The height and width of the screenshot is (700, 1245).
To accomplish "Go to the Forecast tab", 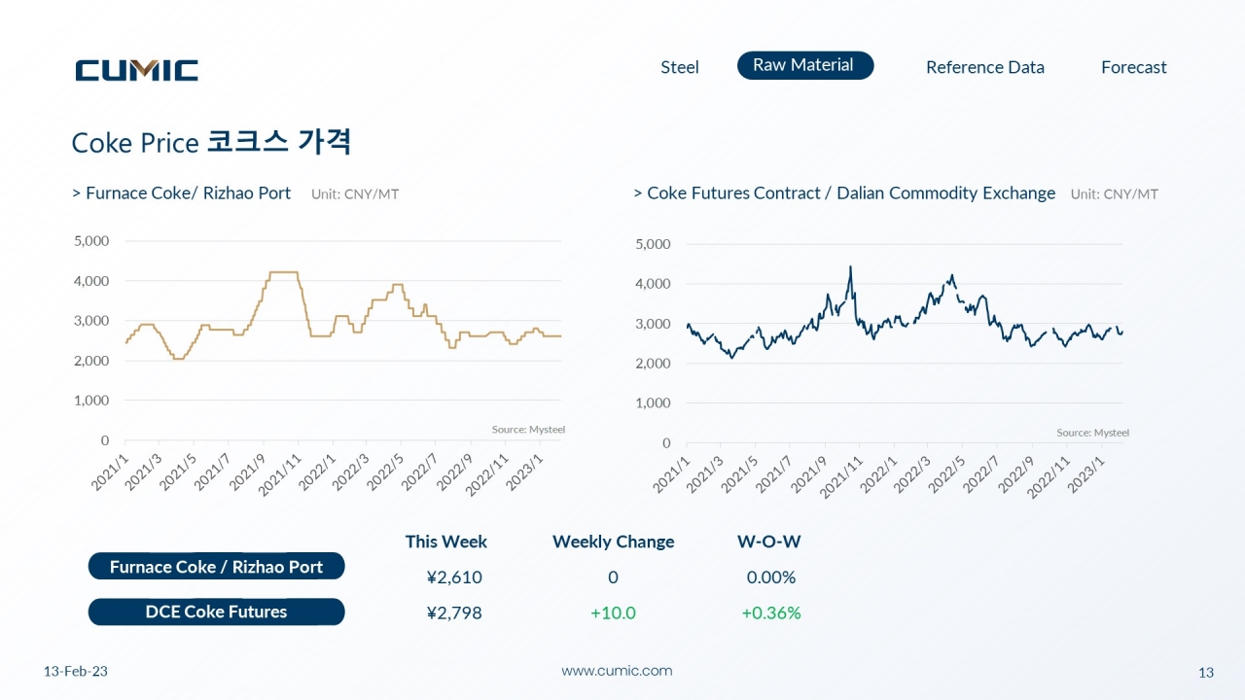I will tap(1134, 67).
